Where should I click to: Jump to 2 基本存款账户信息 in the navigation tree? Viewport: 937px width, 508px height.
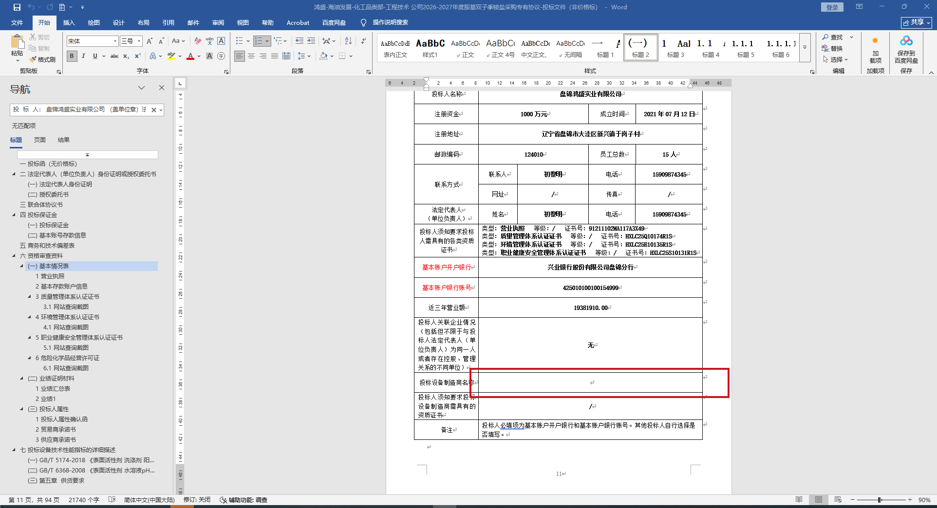[61, 287]
